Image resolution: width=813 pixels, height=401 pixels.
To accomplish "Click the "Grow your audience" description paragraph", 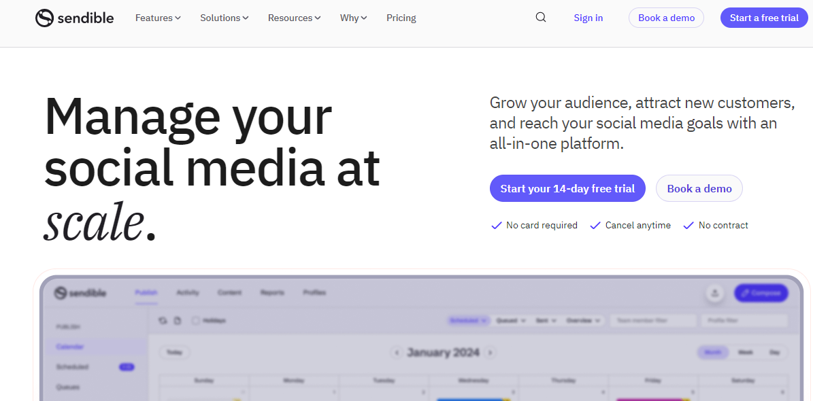I will pyautogui.click(x=642, y=123).
